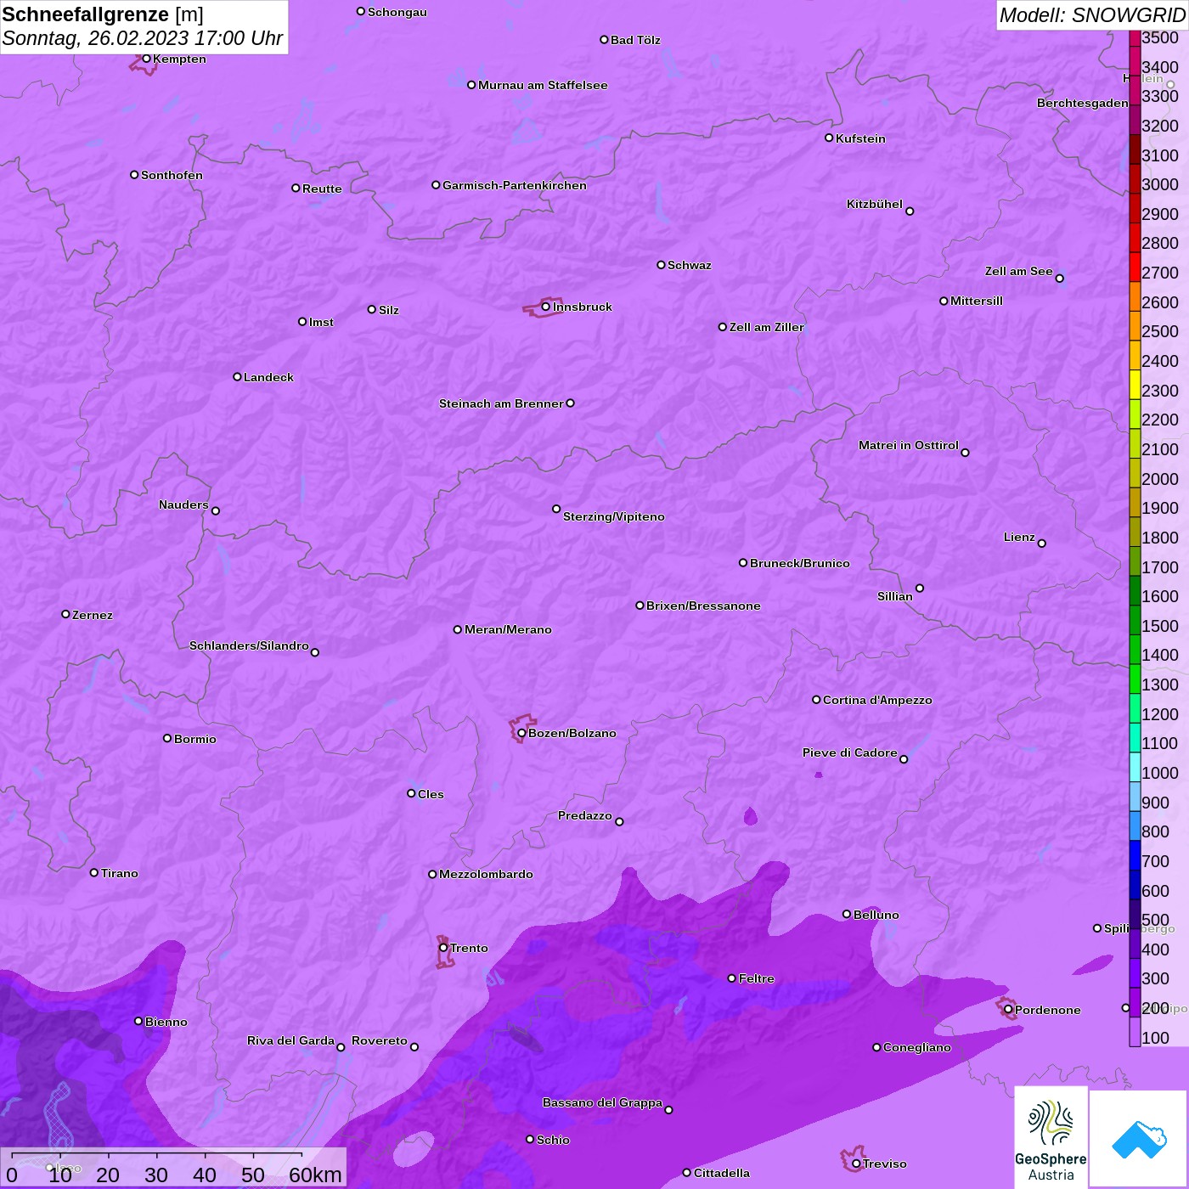Screen dimensions: 1189x1189
Task: Click the Lienz marker dot
Action: point(1042,544)
